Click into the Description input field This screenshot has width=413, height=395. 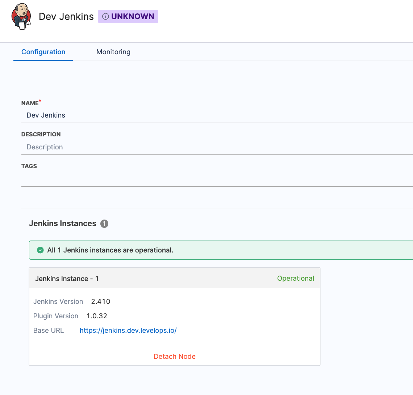217,147
